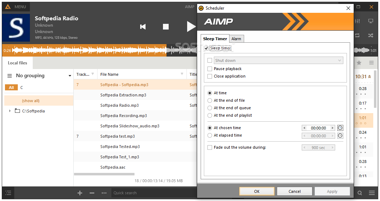Select Softpedia Slideshow_audio.mp3 row
Screen dimensions: 380x201
click(135, 126)
